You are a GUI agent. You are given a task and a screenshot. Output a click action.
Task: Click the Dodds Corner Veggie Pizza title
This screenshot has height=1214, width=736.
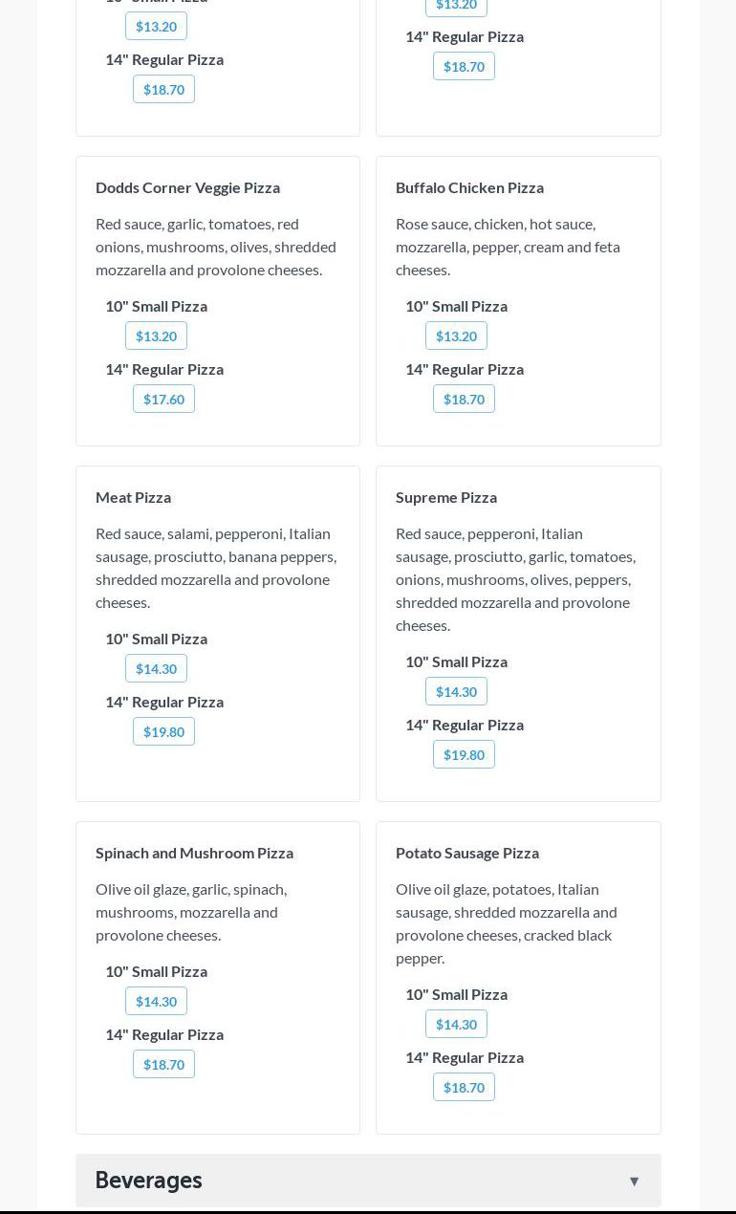point(187,187)
